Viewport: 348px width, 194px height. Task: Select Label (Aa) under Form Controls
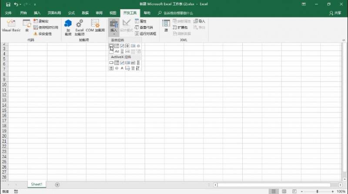click(x=117, y=51)
